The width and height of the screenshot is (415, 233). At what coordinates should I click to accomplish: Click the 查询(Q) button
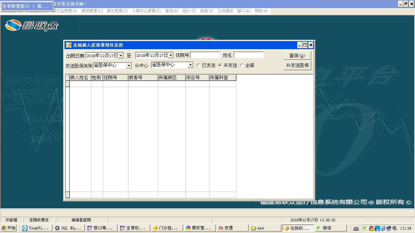click(x=297, y=56)
